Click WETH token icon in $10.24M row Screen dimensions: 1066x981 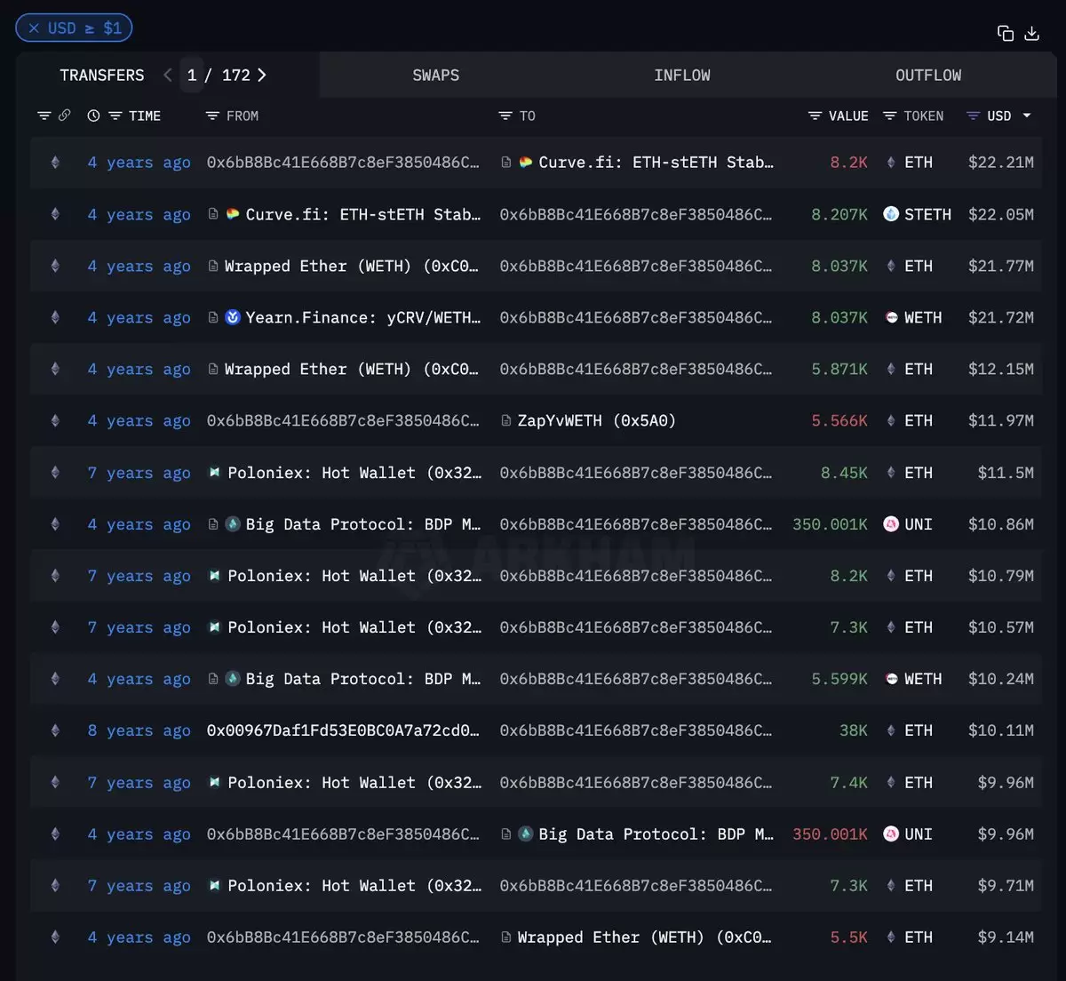pyautogui.click(x=891, y=679)
